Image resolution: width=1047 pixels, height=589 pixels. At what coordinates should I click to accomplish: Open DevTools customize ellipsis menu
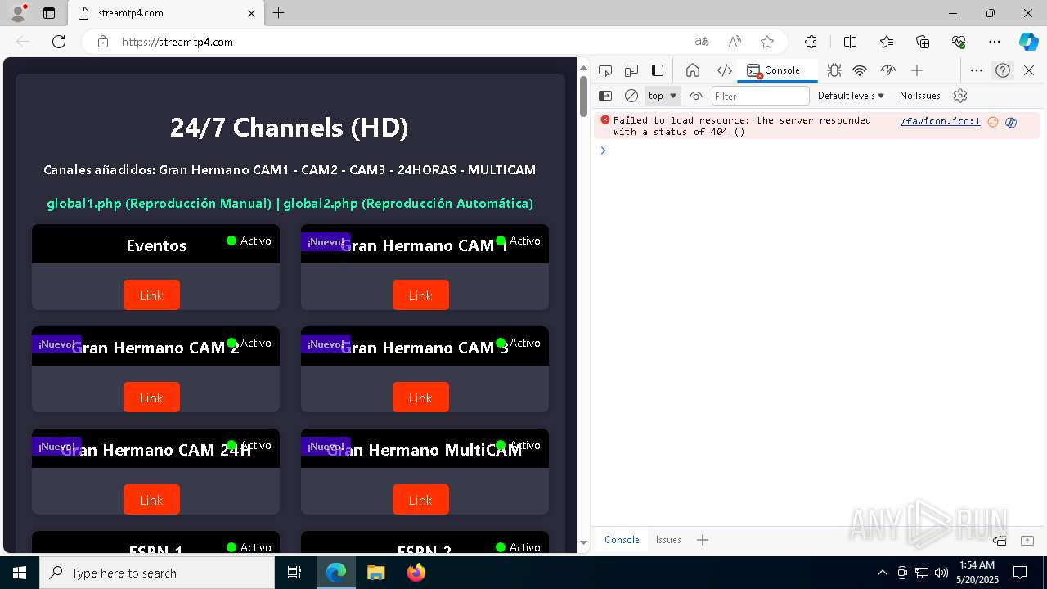[x=977, y=70]
